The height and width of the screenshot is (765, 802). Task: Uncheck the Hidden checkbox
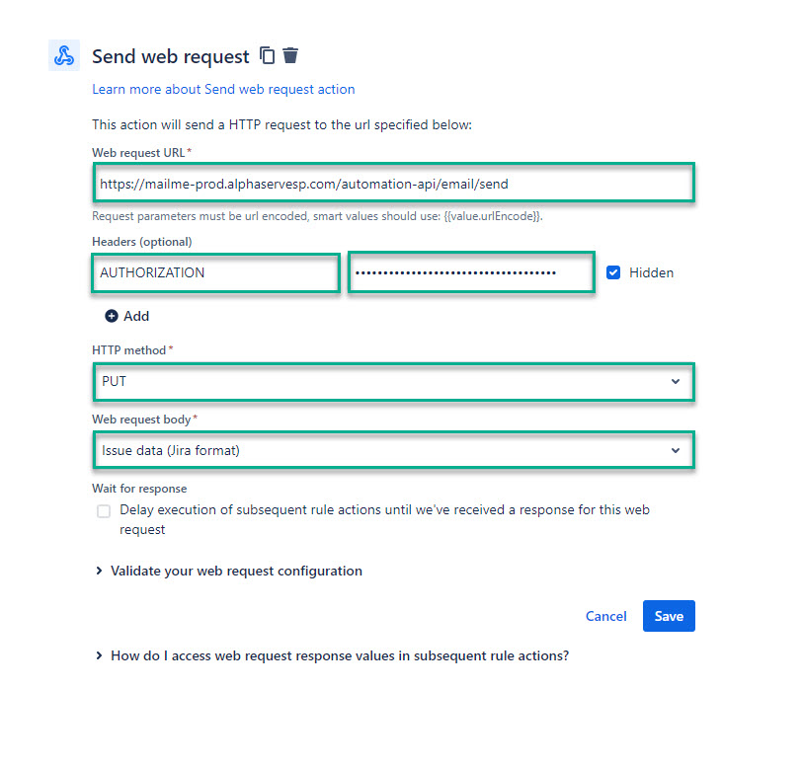click(613, 272)
